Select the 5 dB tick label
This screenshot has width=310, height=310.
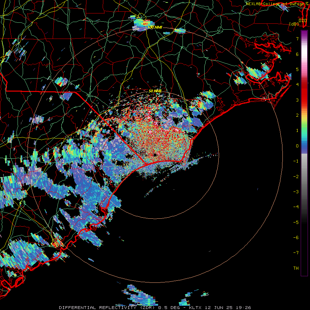click(297, 69)
